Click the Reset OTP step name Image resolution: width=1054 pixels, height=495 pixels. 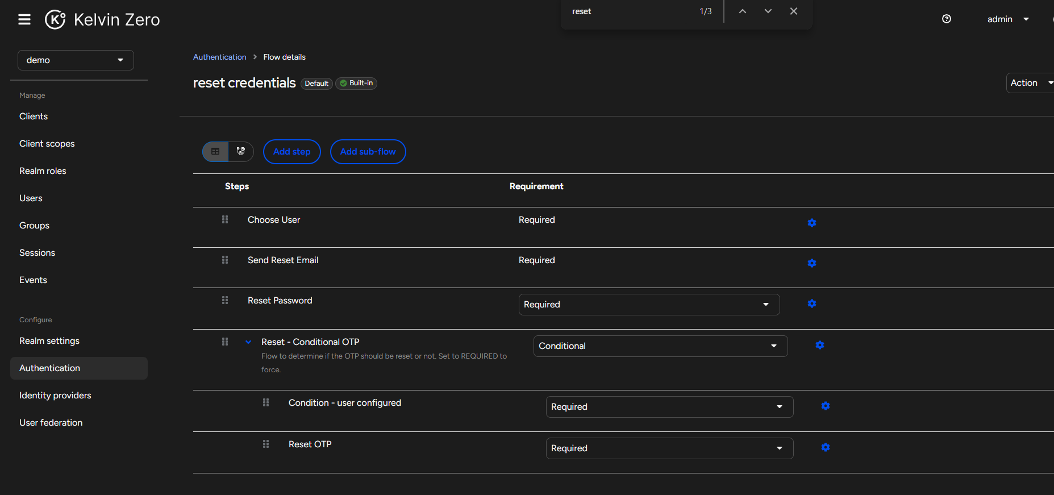[310, 444]
